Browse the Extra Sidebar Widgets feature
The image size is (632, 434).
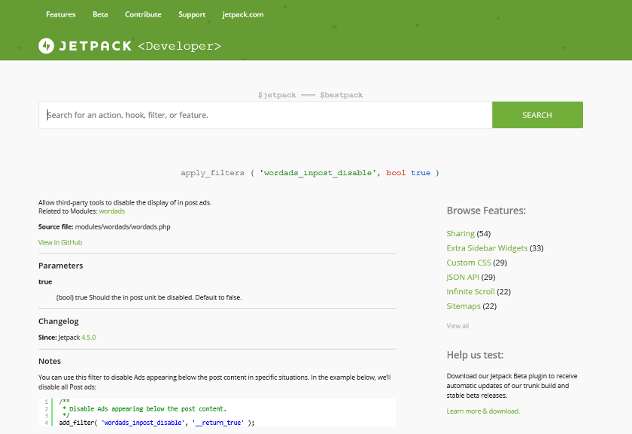coord(487,248)
